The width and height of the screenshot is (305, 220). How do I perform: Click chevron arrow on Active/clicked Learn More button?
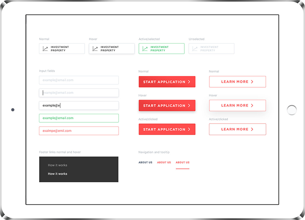pyautogui.click(x=252, y=129)
